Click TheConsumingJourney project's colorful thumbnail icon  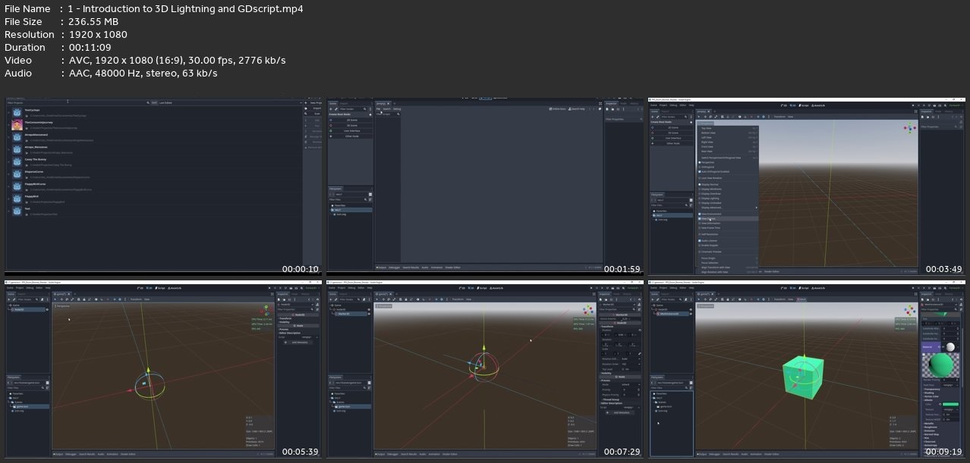click(16, 124)
